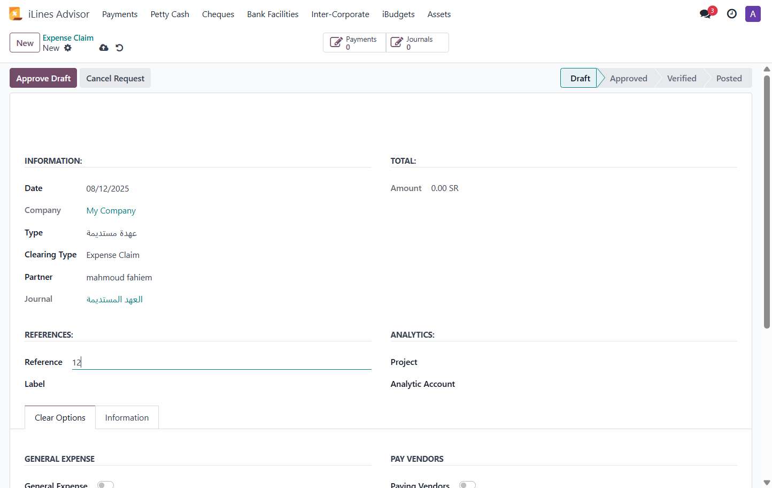Click the iLines Advisor app logo

pyautogui.click(x=16, y=14)
